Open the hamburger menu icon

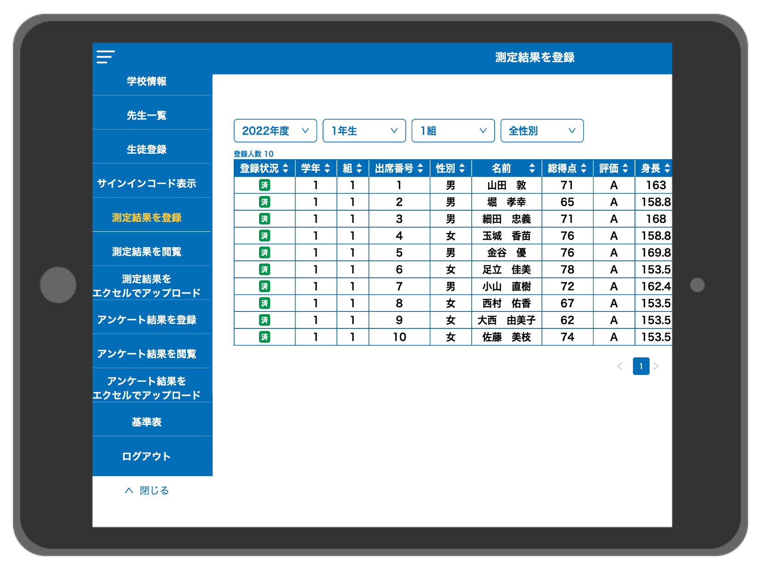[105, 57]
